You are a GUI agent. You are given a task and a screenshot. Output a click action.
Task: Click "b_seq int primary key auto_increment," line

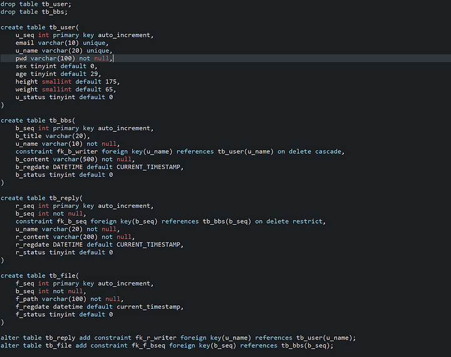tap(85, 128)
